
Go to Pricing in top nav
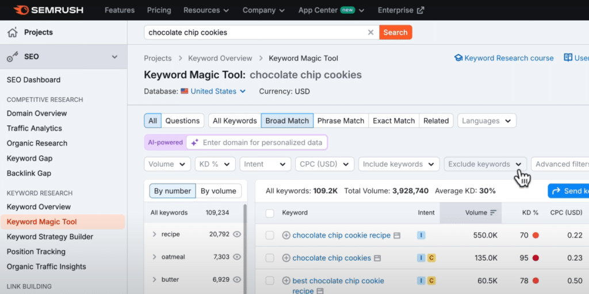159,10
